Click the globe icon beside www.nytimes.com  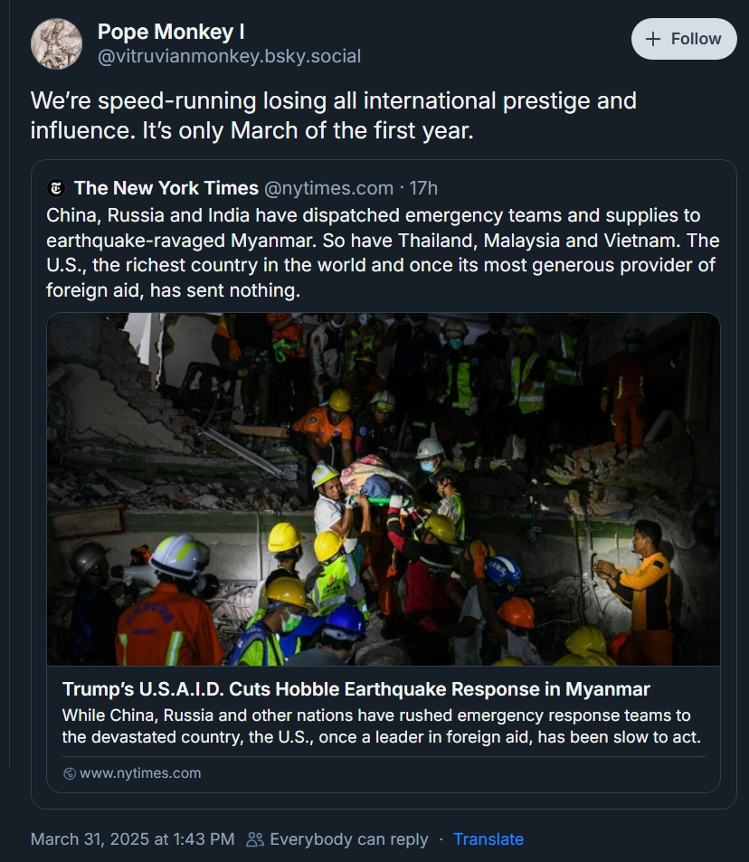(x=70, y=773)
